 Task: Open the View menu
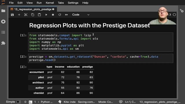pyautogui.click(x=29, y=3)
